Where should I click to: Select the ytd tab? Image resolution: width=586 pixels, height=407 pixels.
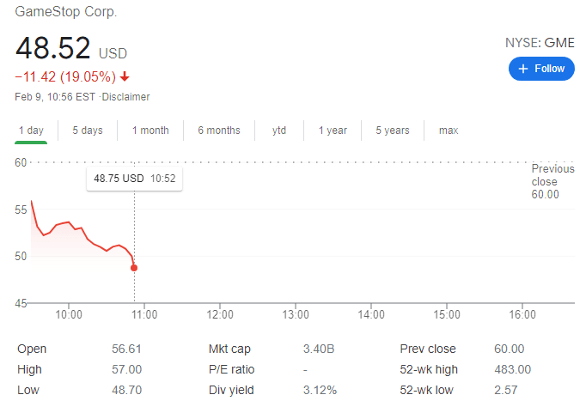tap(279, 131)
